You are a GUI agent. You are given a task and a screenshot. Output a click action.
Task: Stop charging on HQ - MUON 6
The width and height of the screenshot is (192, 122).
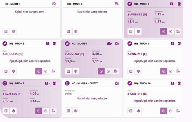[108, 71]
